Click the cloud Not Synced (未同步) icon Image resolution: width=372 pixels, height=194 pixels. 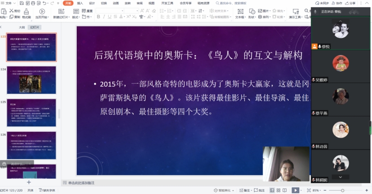point(317,3)
